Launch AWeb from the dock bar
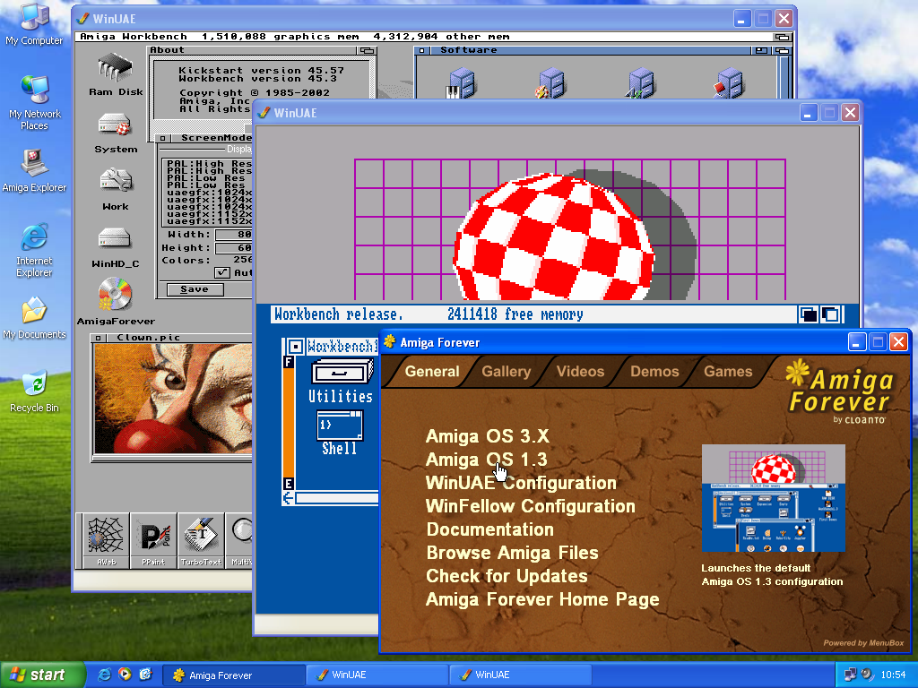Image resolution: width=918 pixels, height=688 pixels. coord(106,540)
